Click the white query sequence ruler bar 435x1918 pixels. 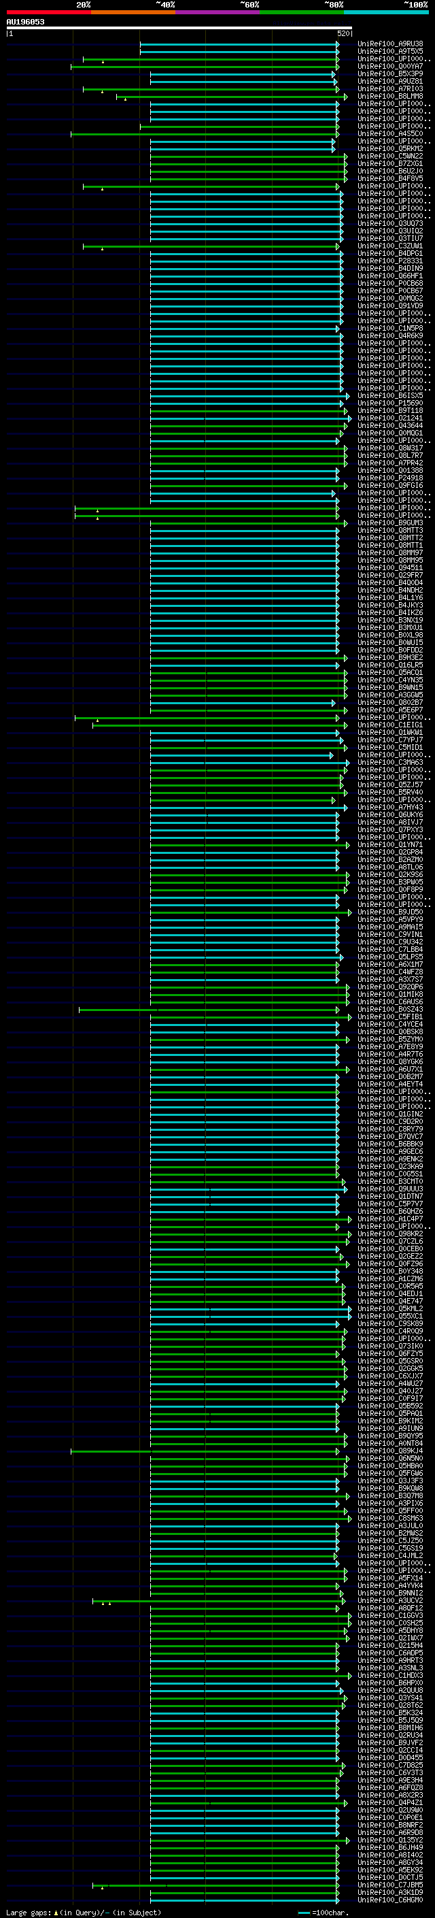(179, 27)
